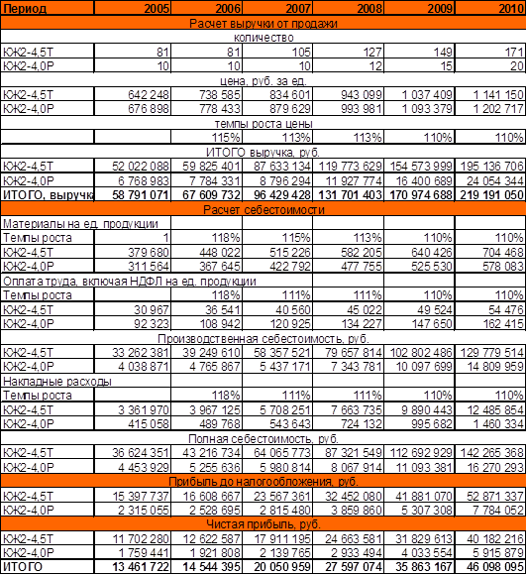Select cell with quantity 171
The width and height of the screenshot is (527, 575).
point(490,52)
